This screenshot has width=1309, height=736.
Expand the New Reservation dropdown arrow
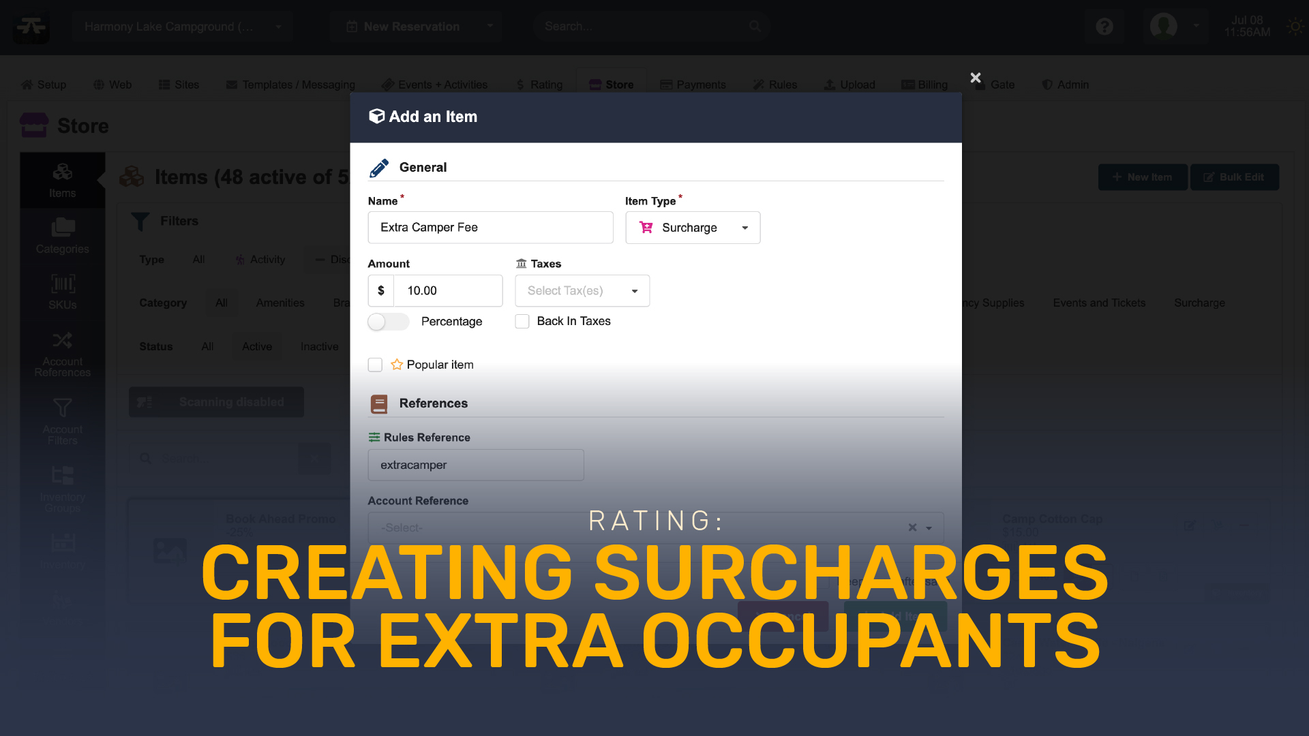(x=490, y=27)
